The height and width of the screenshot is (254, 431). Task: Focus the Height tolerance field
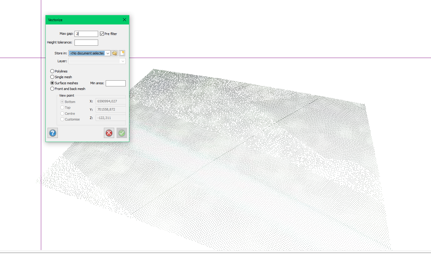click(x=86, y=43)
